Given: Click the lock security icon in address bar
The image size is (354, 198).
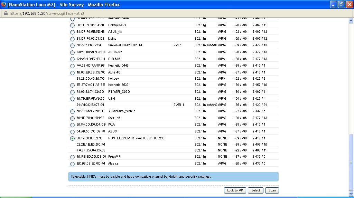Looking at the screenshot, I should tap(6, 13).
